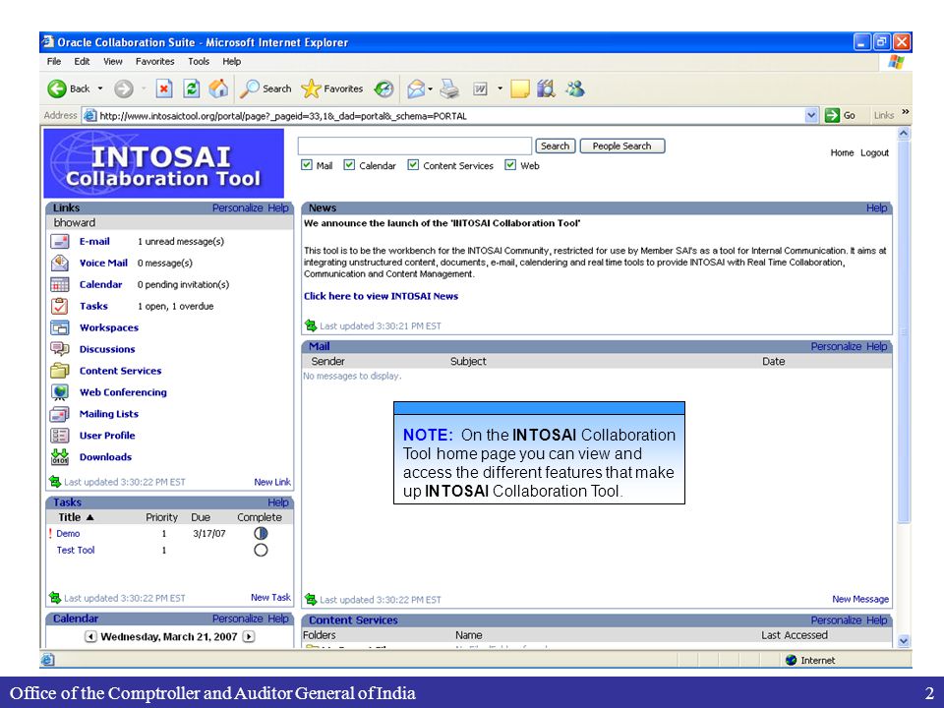Click the New Message link in Mail panel
The height and width of the screenshot is (708, 944).
point(860,599)
